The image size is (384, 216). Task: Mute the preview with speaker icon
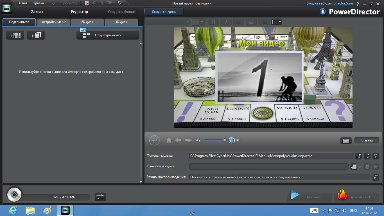click(198, 140)
